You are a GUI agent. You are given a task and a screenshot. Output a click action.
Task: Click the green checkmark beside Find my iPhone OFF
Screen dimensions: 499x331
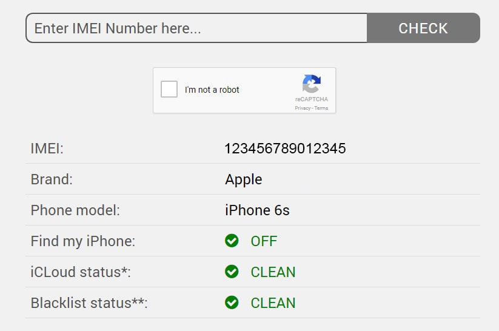pos(232,241)
